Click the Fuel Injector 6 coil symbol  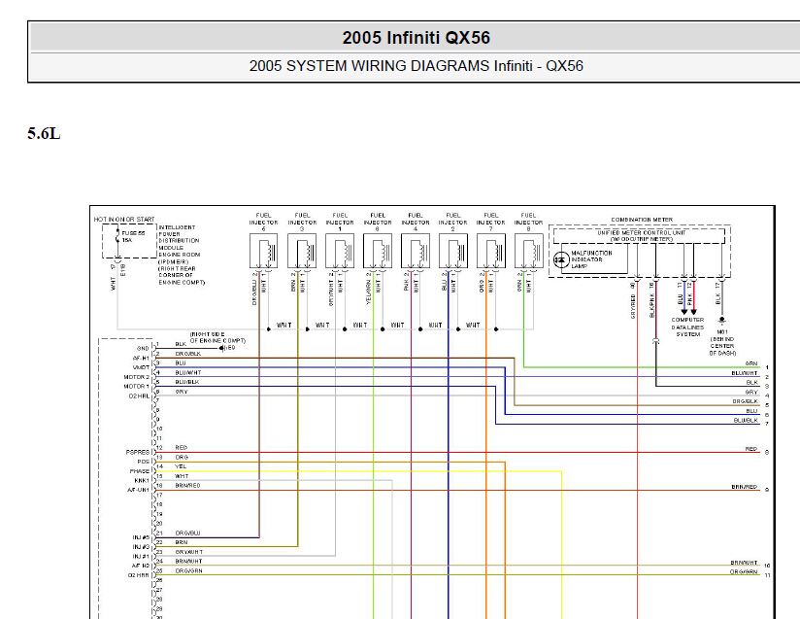point(264,251)
